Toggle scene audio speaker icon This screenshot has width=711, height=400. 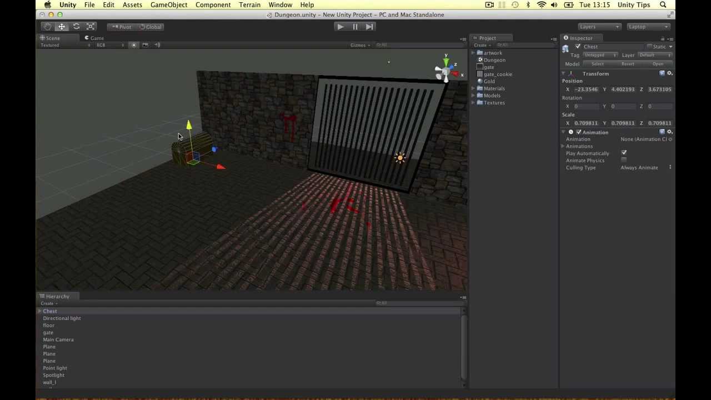[157, 45]
